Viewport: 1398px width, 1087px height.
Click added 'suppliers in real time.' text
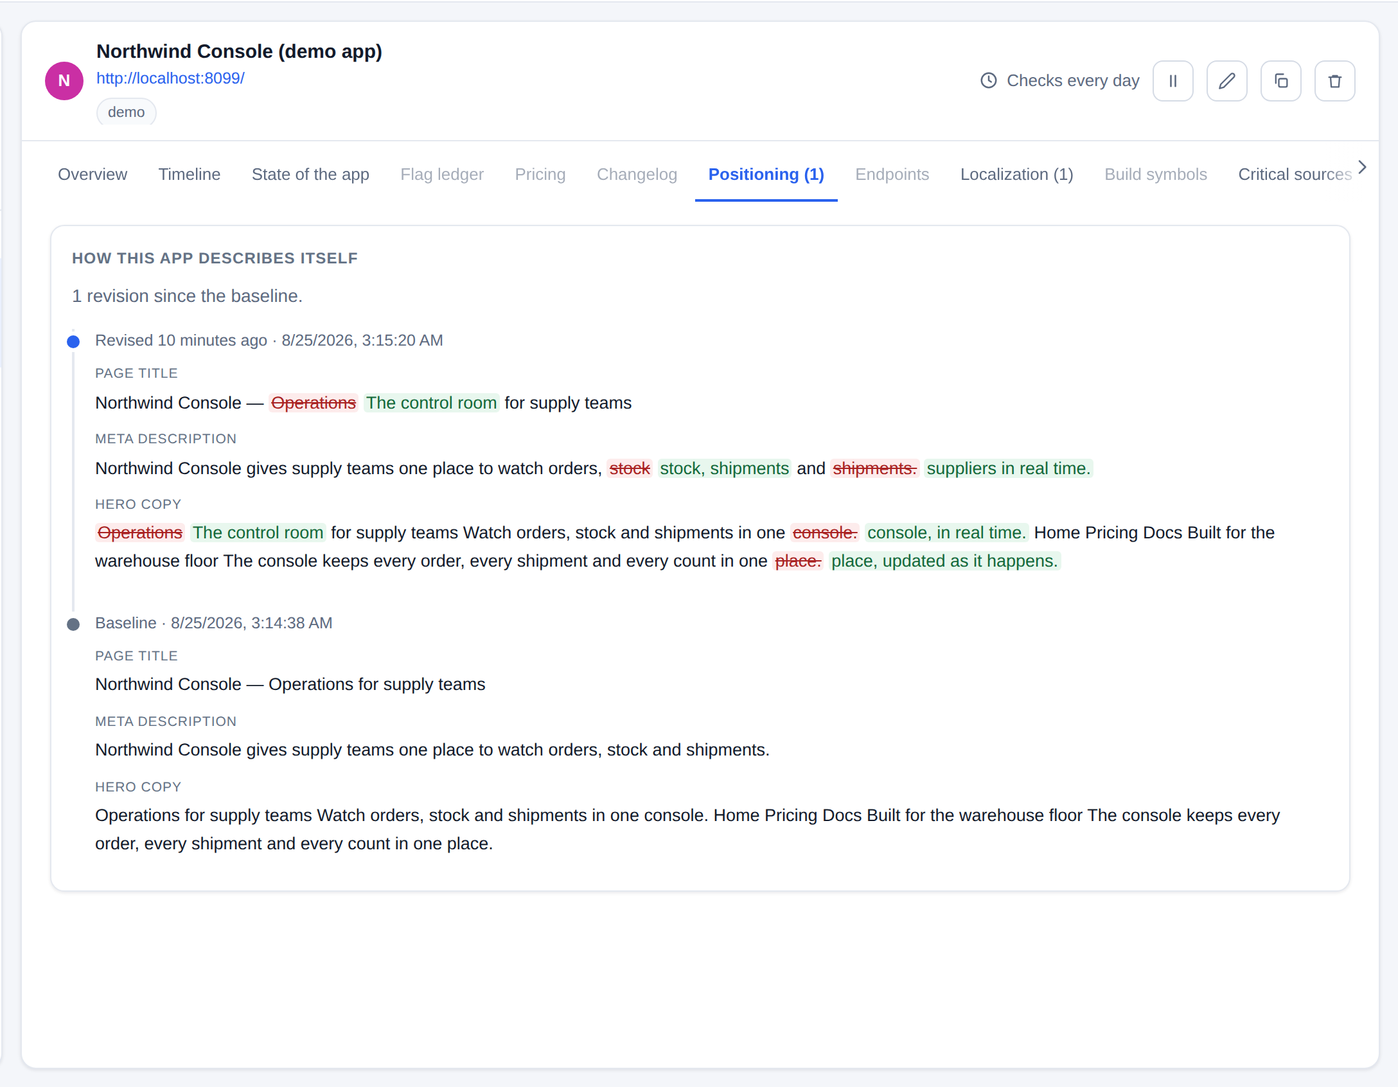pyautogui.click(x=1008, y=468)
